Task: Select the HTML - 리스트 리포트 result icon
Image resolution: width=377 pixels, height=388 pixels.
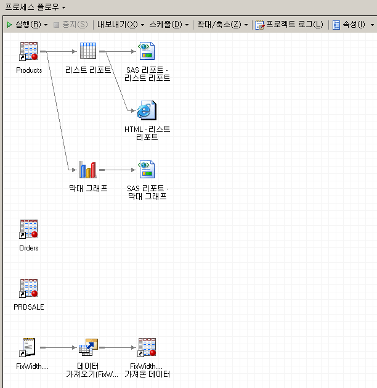Action: [147, 110]
